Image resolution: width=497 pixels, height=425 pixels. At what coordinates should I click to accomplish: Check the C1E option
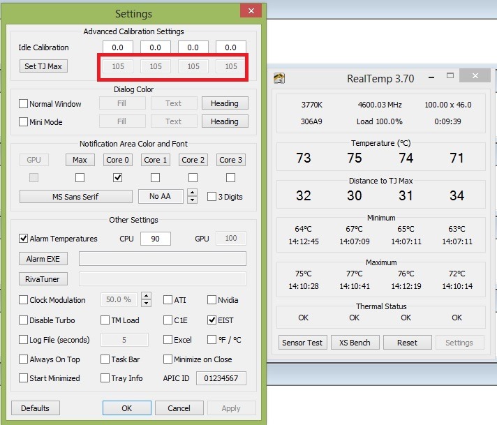pos(168,320)
